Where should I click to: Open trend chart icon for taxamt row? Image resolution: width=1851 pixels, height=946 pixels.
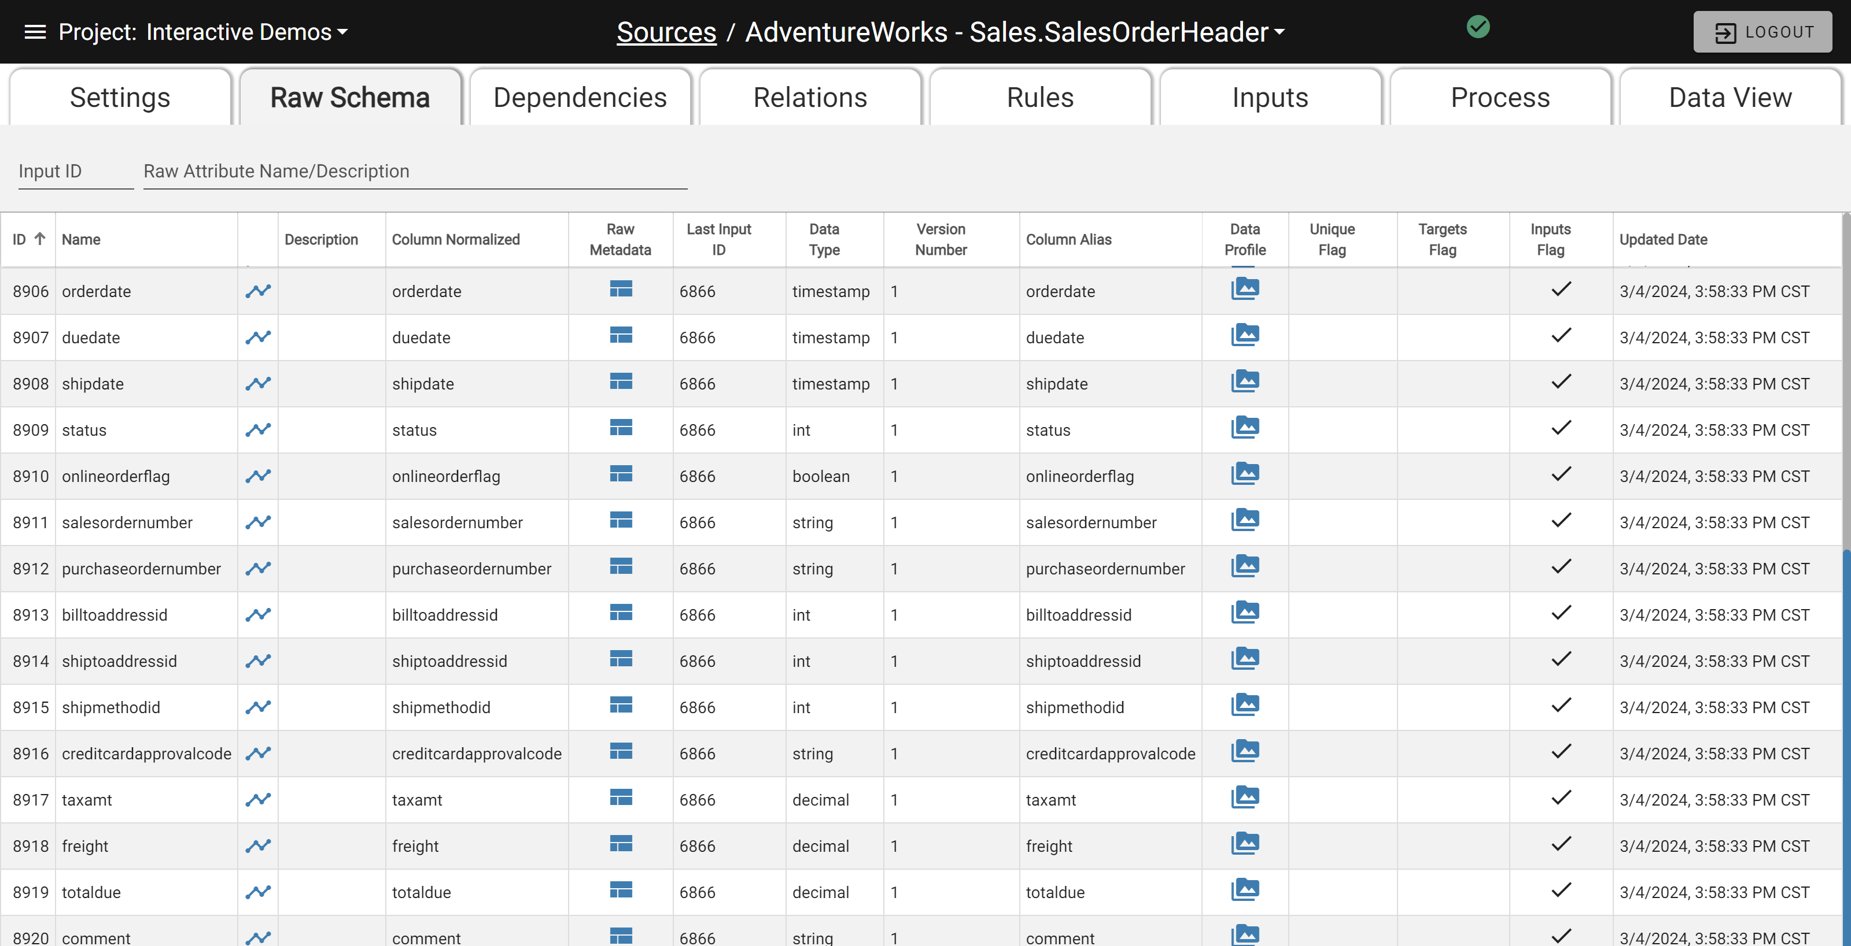[x=258, y=799]
